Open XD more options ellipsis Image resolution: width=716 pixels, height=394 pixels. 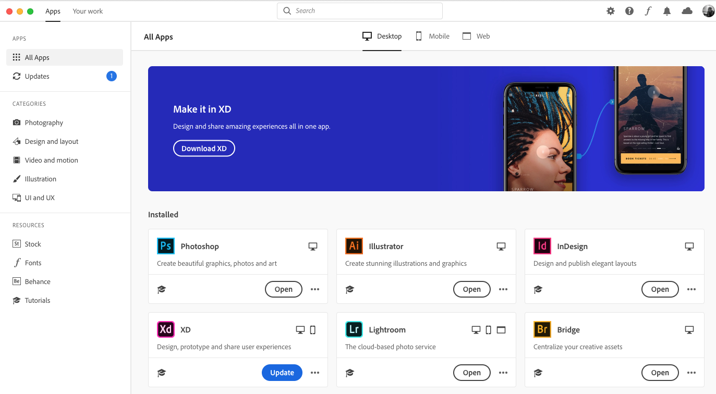pyautogui.click(x=315, y=373)
